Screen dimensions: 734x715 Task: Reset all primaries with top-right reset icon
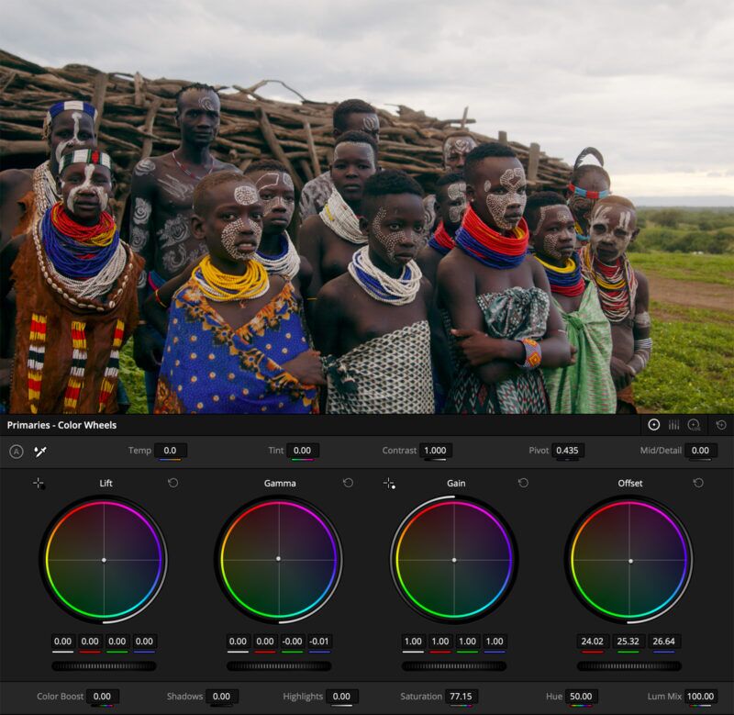point(721,425)
